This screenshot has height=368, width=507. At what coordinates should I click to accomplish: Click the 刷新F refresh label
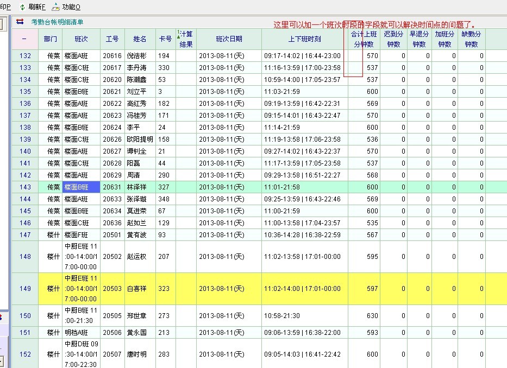[37, 7]
